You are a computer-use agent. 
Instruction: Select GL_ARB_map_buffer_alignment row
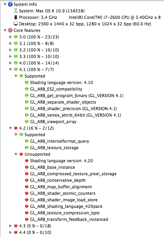tap(61, 187)
